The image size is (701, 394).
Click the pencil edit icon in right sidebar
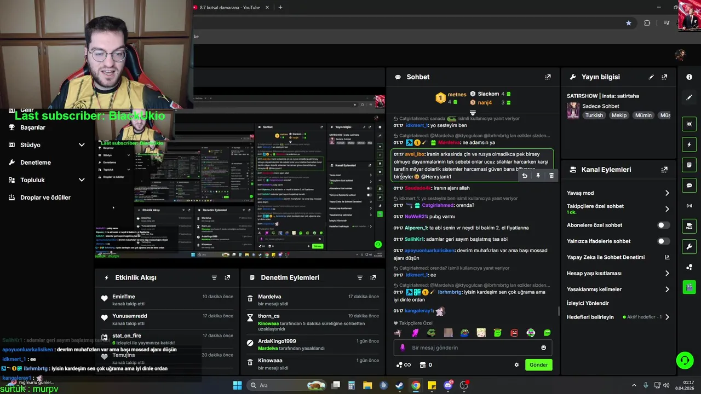coord(689,97)
